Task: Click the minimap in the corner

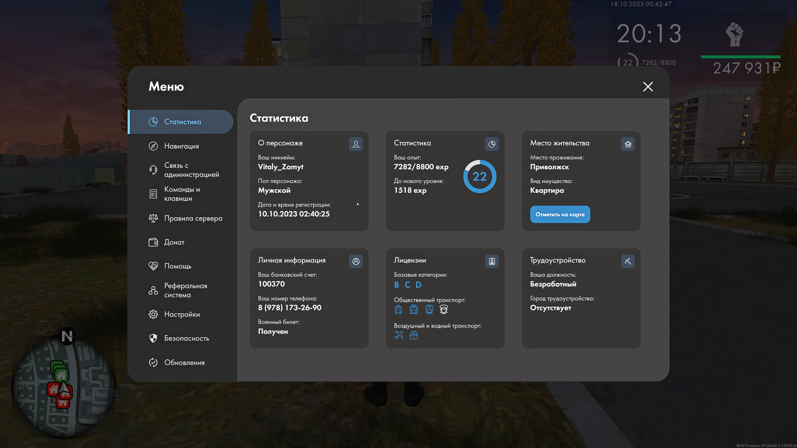Action: coord(64,387)
